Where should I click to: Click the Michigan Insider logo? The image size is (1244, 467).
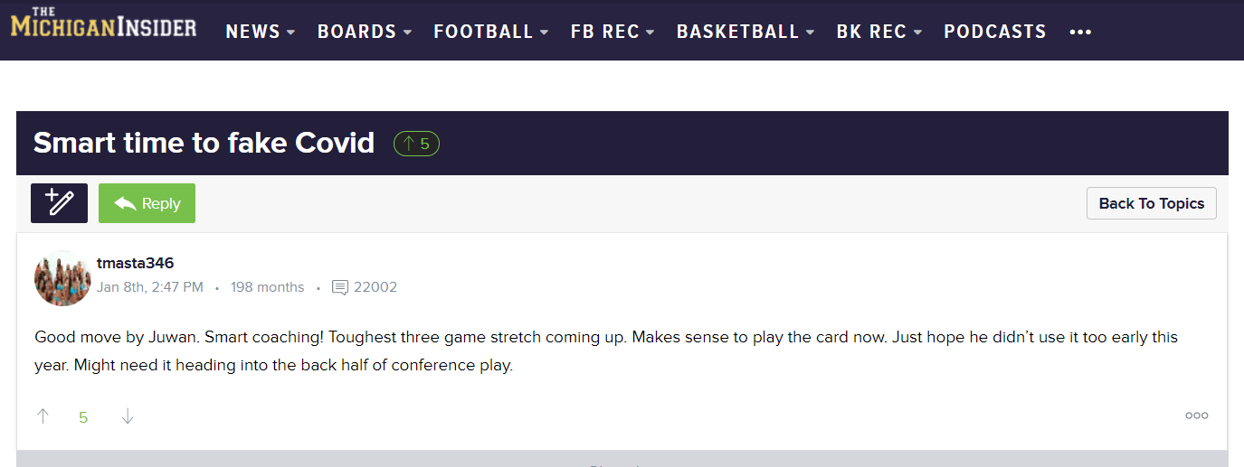[x=103, y=23]
